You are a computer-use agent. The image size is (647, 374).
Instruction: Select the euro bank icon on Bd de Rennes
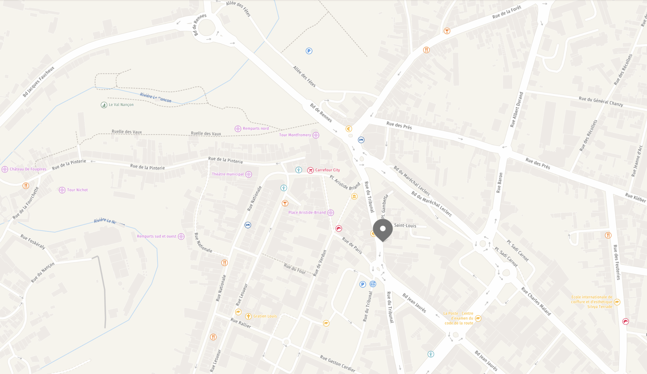(349, 129)
